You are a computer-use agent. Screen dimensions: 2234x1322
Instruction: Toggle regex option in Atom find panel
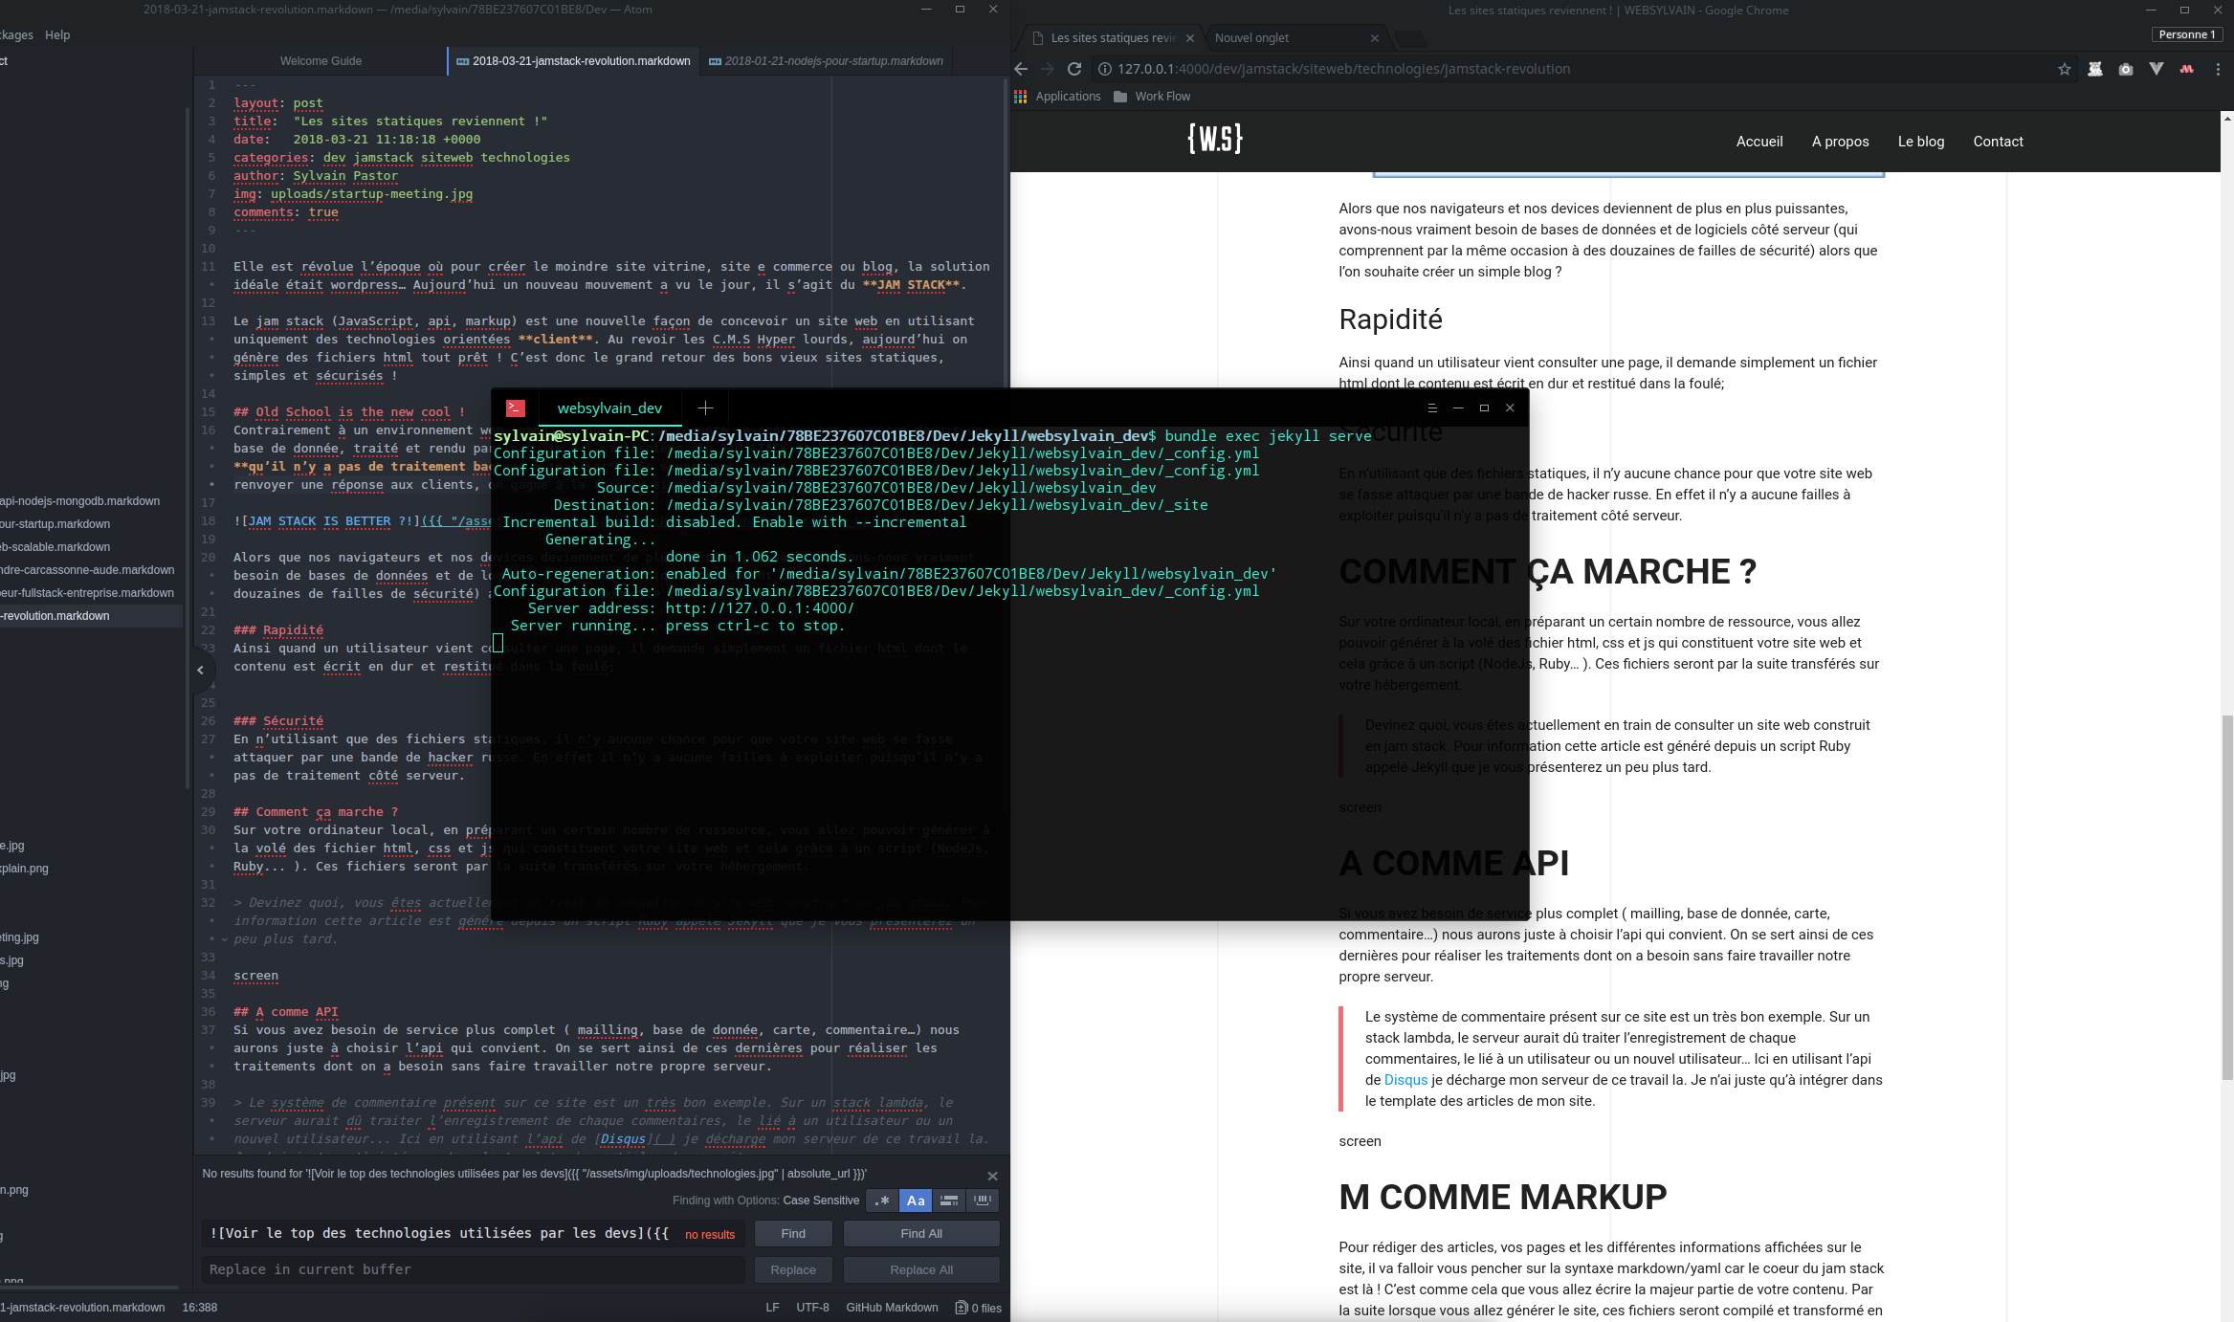882,1200
